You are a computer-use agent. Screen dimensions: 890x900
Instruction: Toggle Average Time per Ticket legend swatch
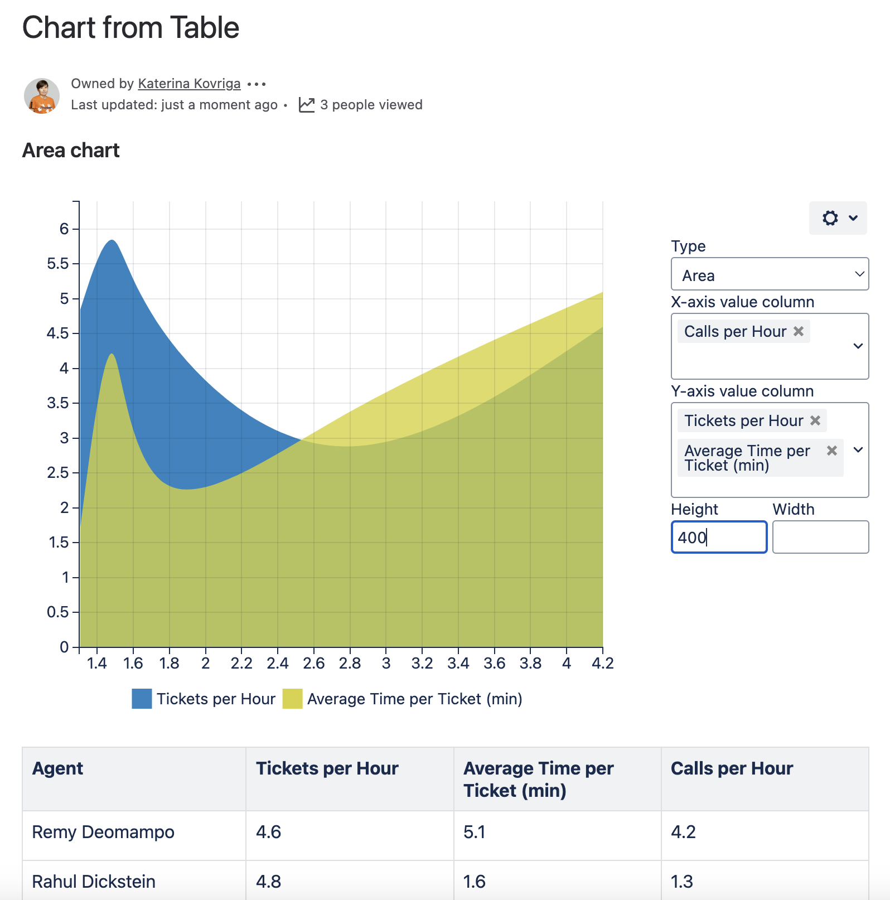(292, 699)
